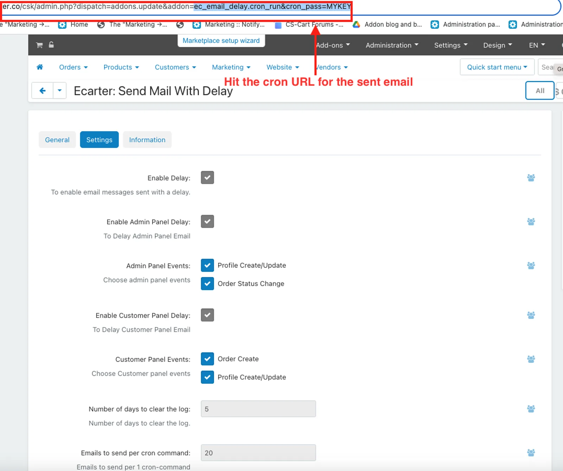This screenshot has height=471, width=563.
Task: Expand the Marketing menu
Action: [231, 67]
